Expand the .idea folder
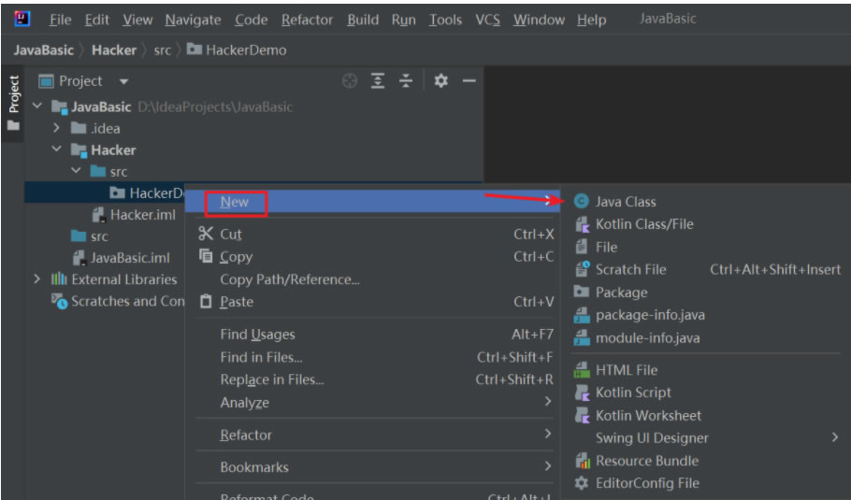Viewport: 851px width, 500px height. 57,129
